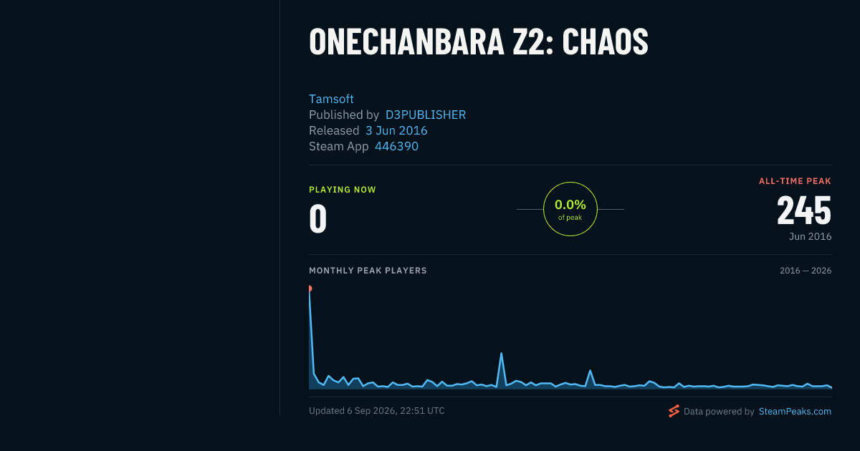Click the Jun 2016 peak date text
This screenshot has width=860, height=451.
coord(809,236)
